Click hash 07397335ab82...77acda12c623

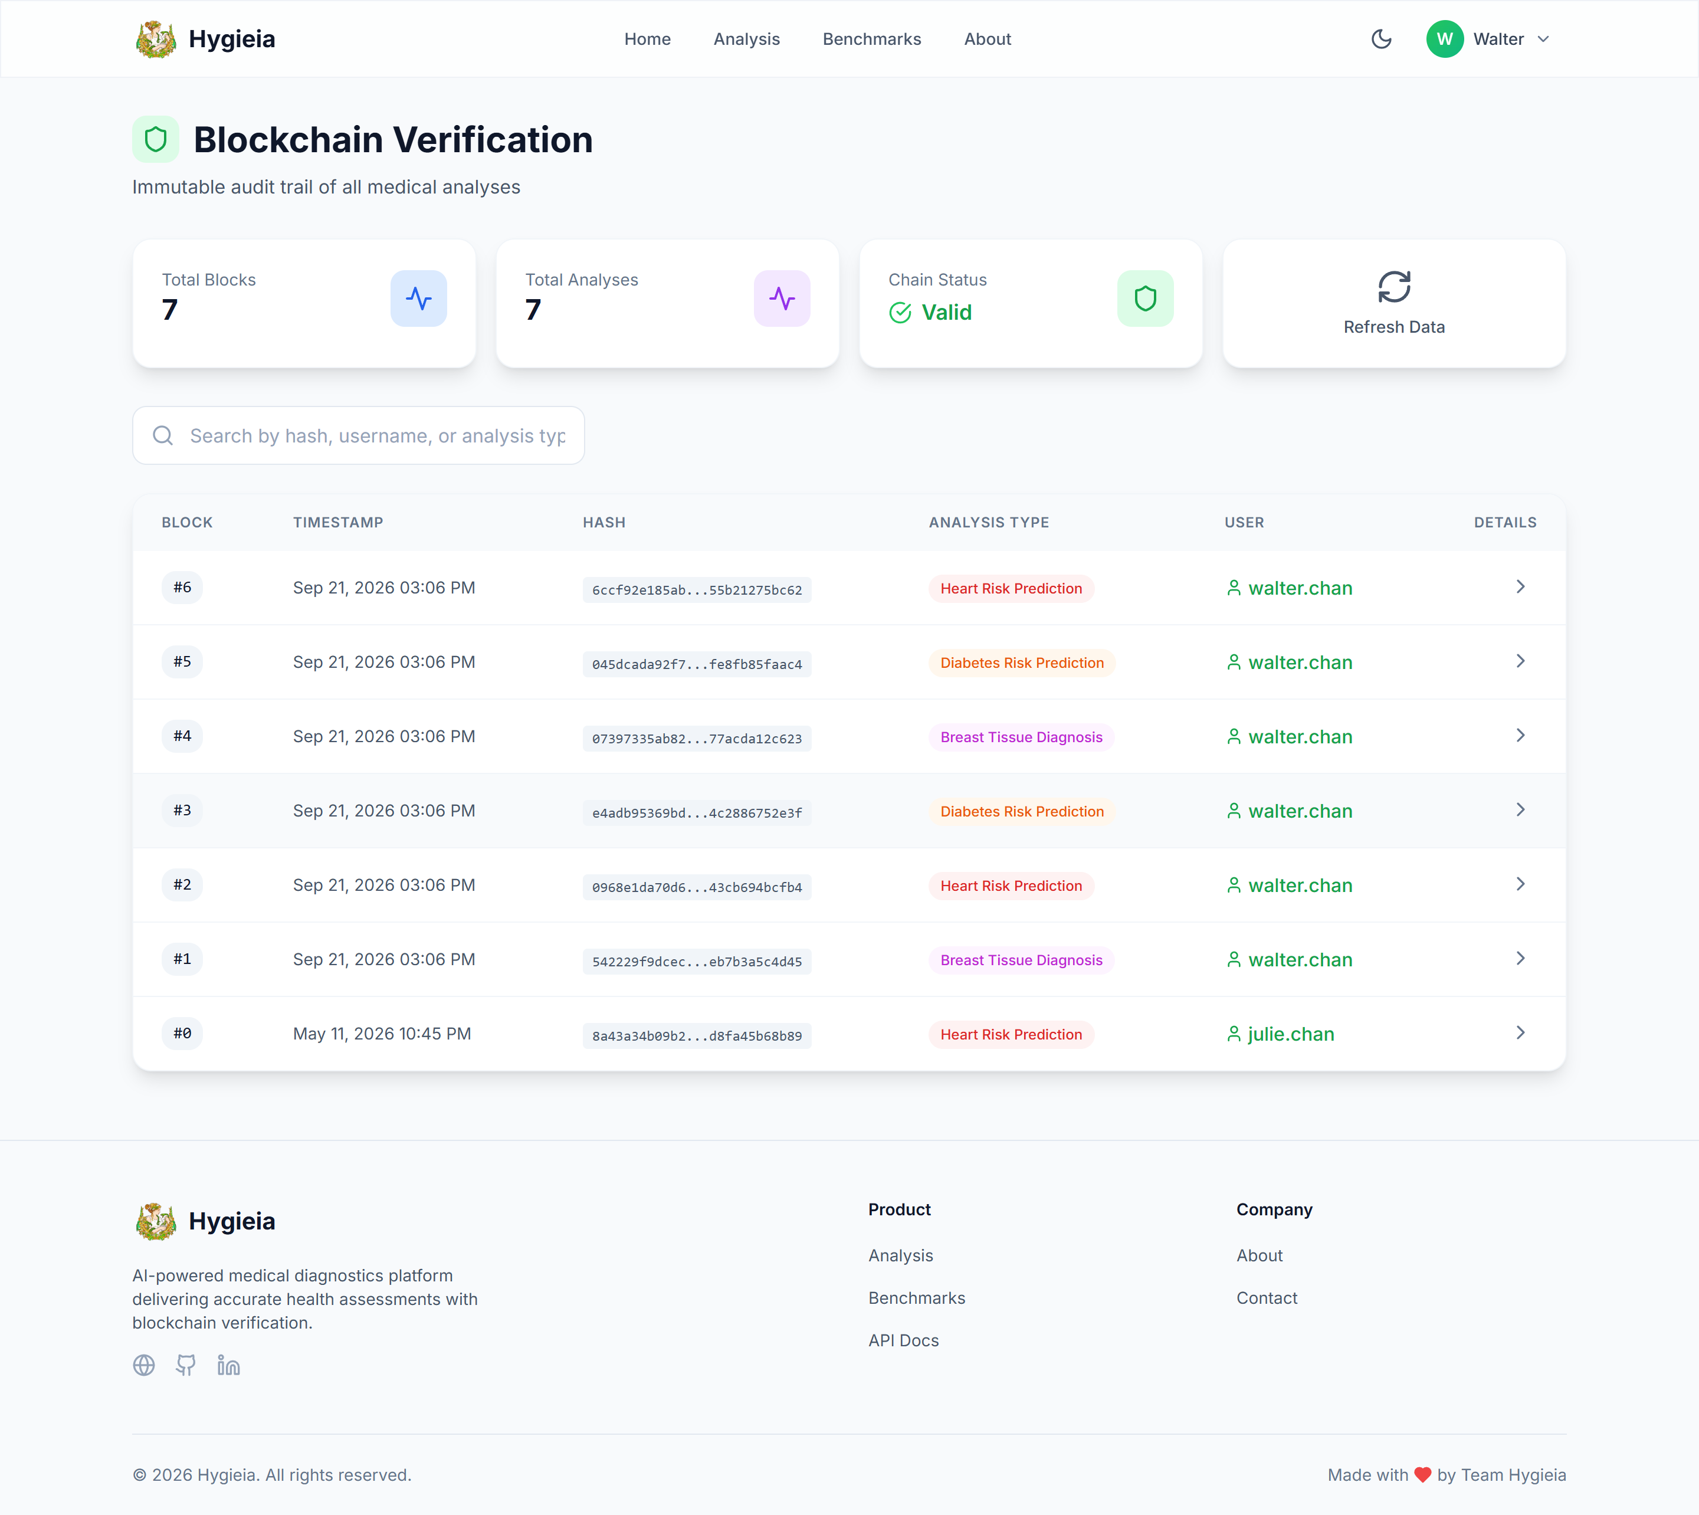[x=697, y=739]
